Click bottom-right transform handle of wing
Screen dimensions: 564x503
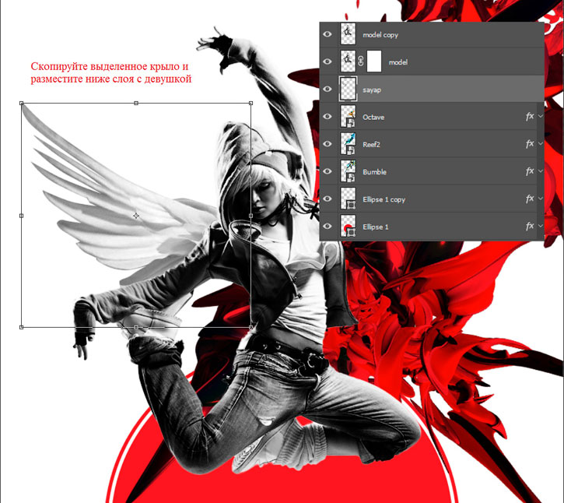click(250, 327)
